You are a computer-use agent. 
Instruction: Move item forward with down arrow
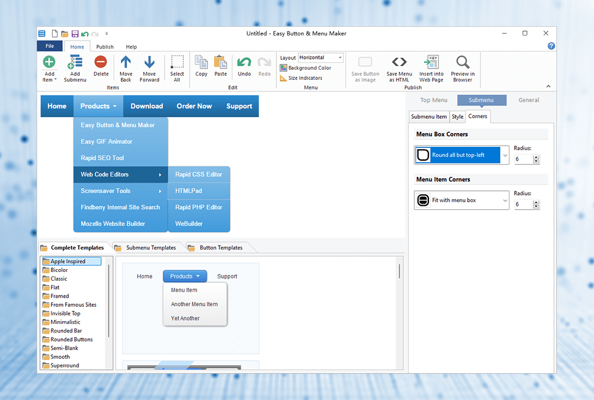coord(149,68)
